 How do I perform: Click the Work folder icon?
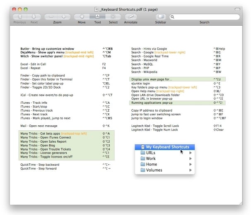pyautogui.click(x=142, y=159)
